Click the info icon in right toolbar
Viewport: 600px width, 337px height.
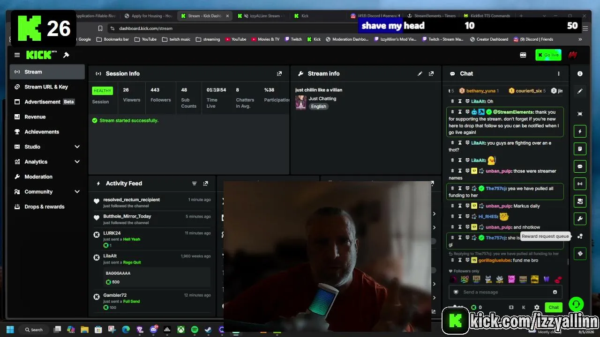coord(580,73)
